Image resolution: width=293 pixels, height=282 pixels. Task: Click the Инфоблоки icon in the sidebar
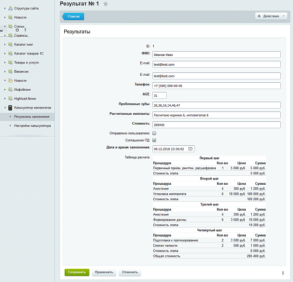pos(10,89)
